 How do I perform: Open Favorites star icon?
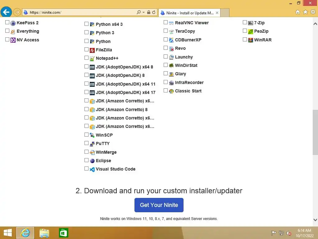(x=306, y=12)
